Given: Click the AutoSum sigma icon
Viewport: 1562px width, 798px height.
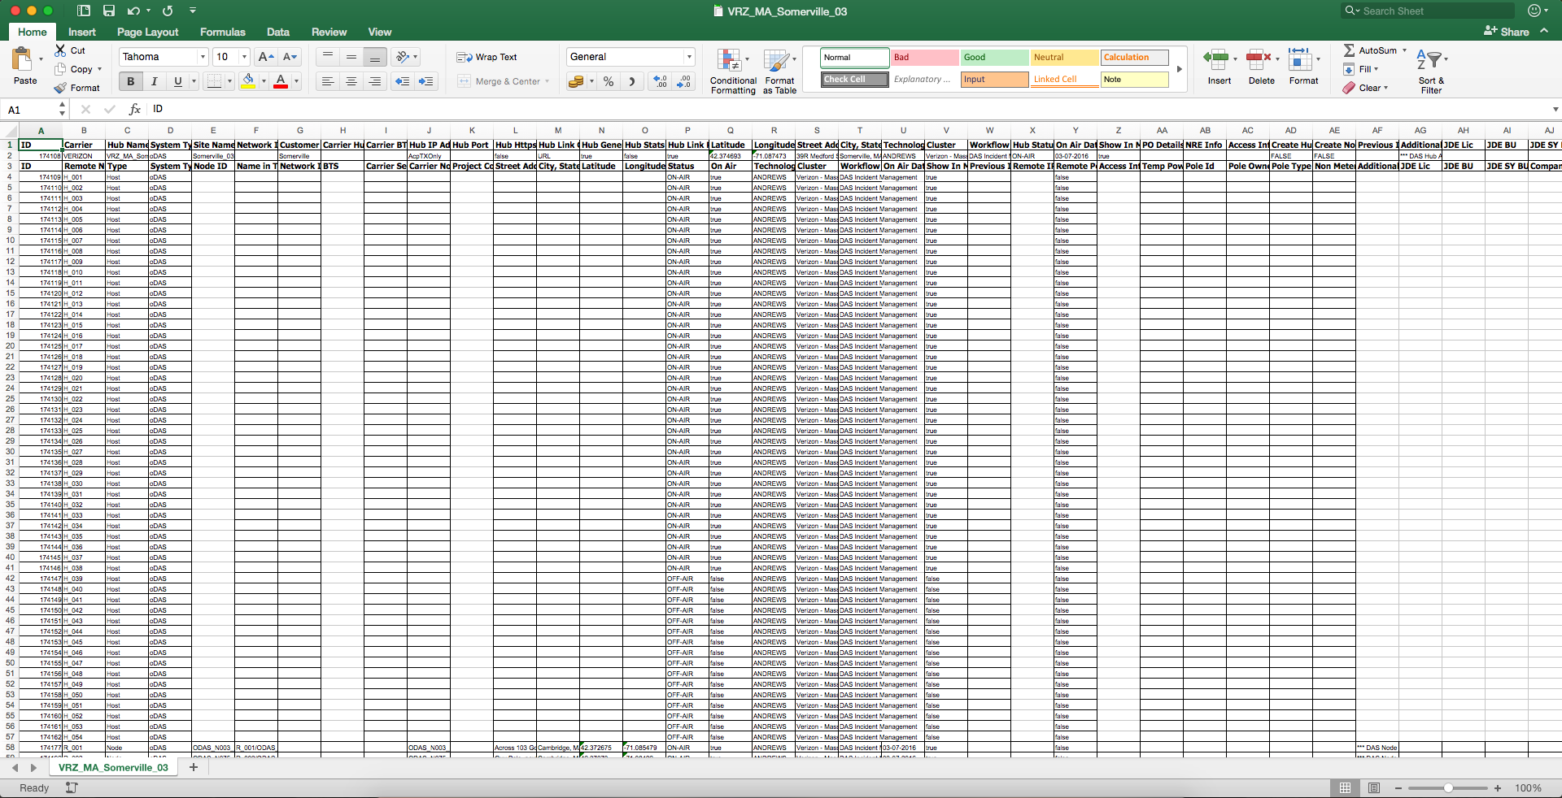Looking at the screenshot, I should (x=1349, y=50).
